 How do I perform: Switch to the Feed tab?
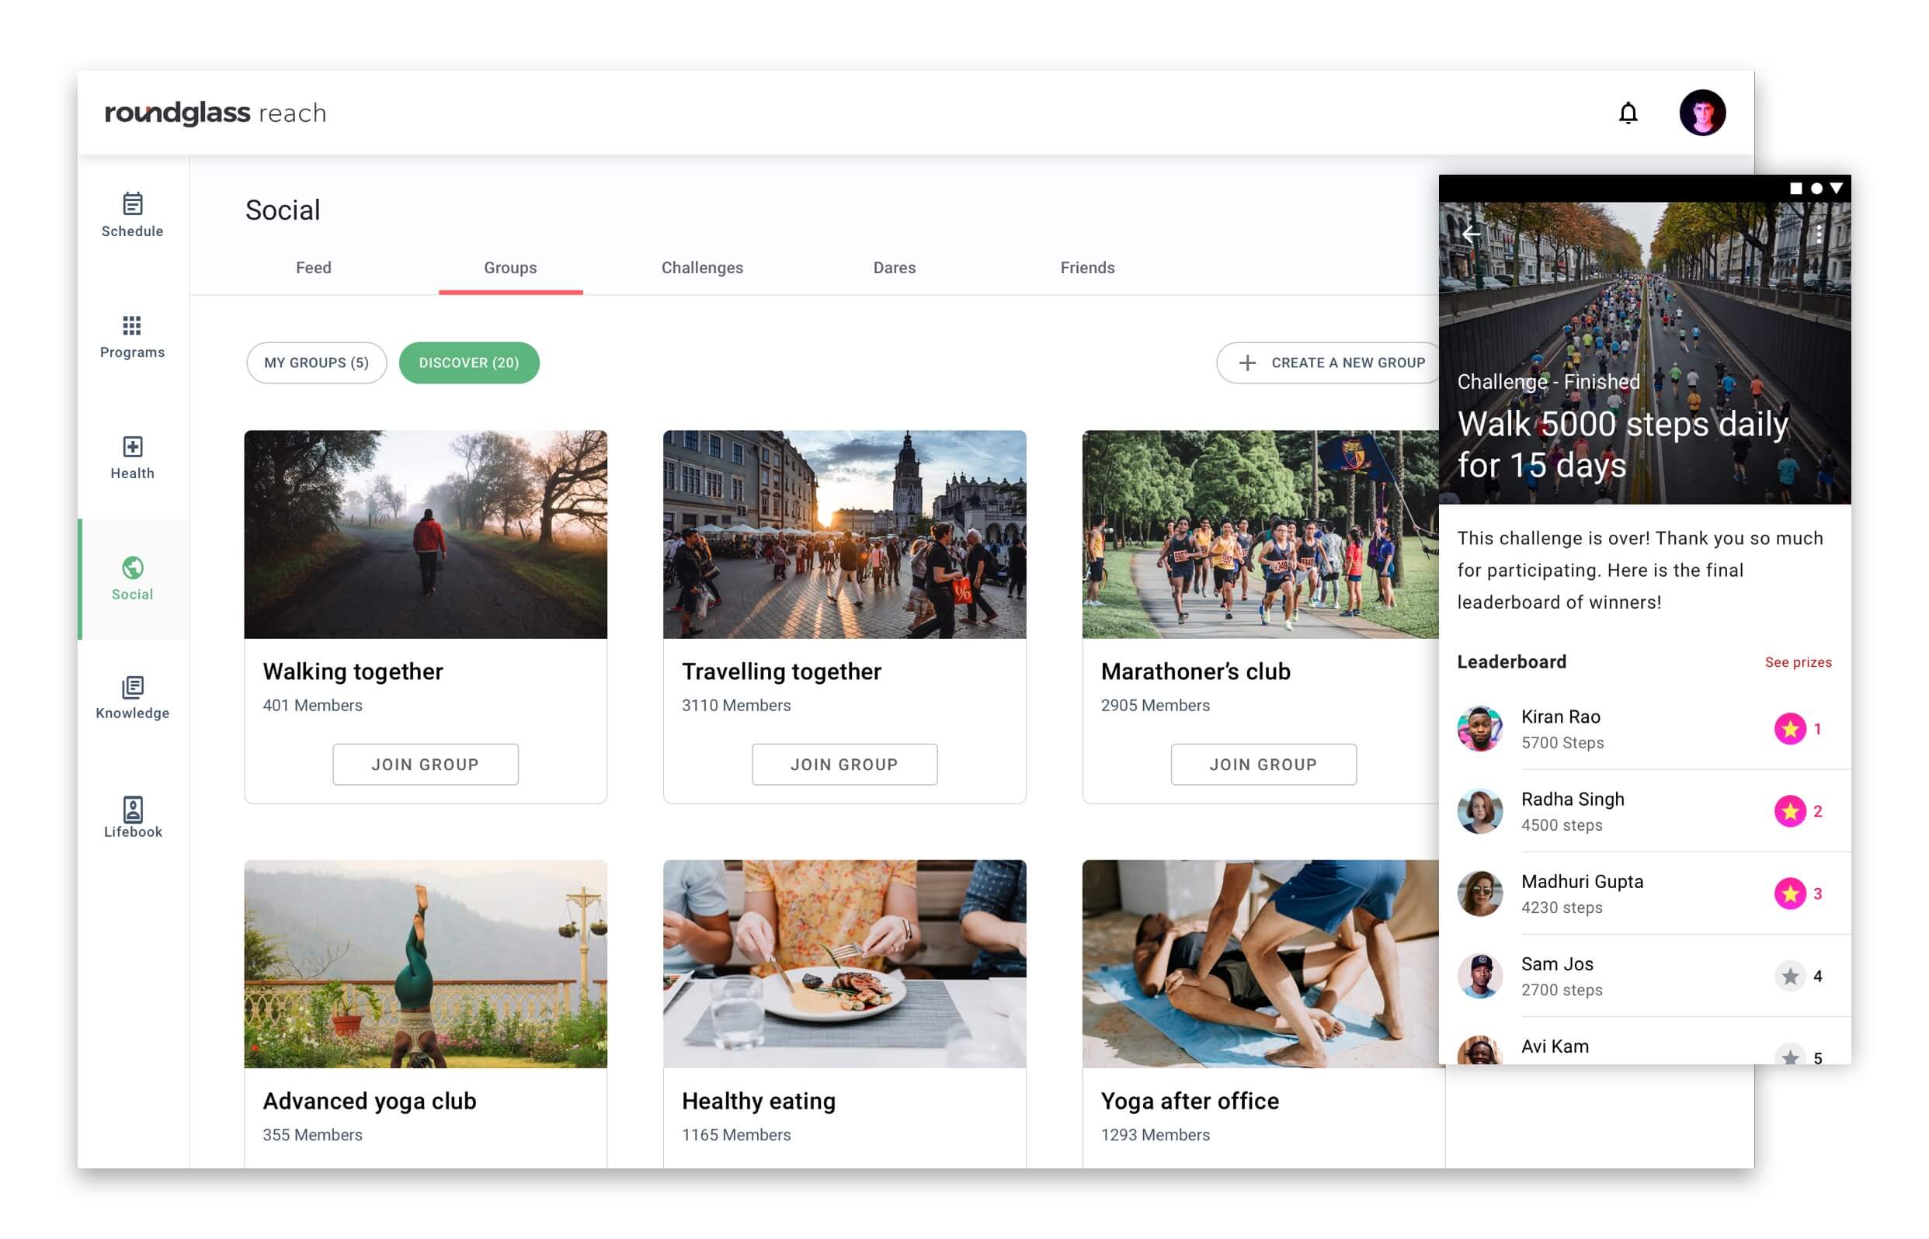[313, 268]
